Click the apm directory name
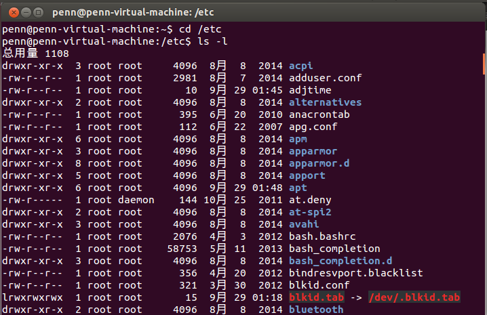The height and width of the screenshot is (315, 487). pos(298,139)
